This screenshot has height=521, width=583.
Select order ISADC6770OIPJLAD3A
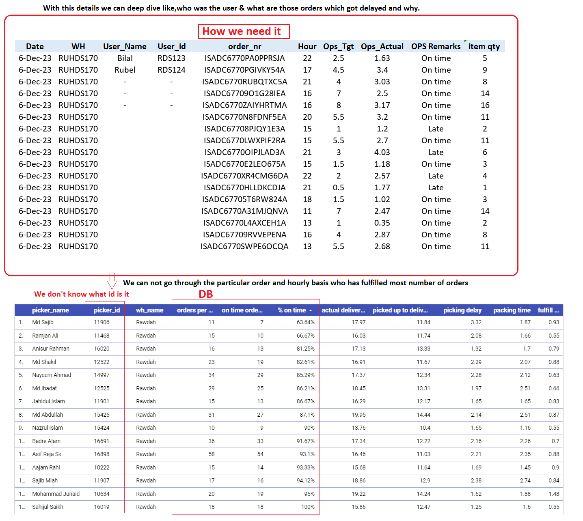[x=245, y=152]
